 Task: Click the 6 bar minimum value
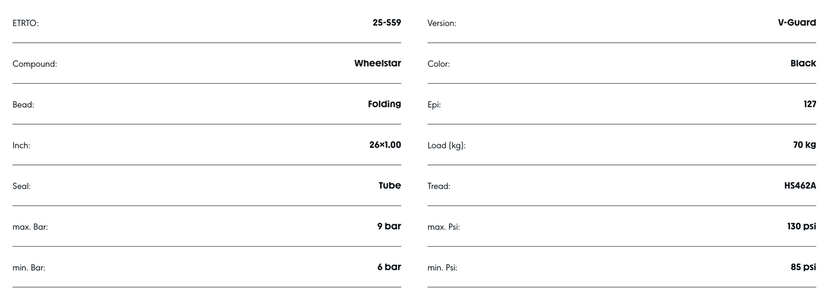(x=389, y=267)
